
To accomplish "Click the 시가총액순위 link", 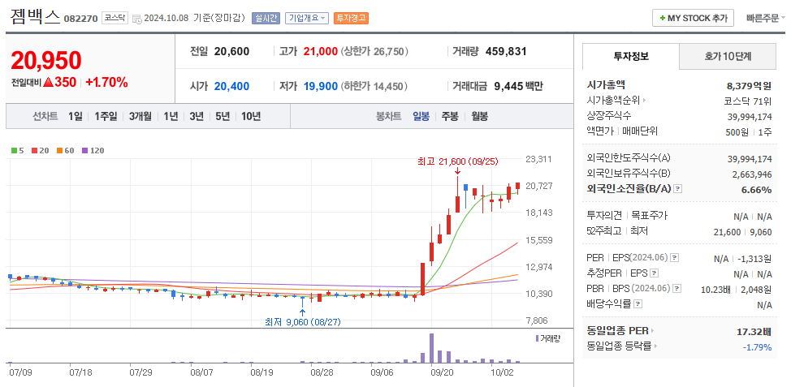I will [613, 101].
